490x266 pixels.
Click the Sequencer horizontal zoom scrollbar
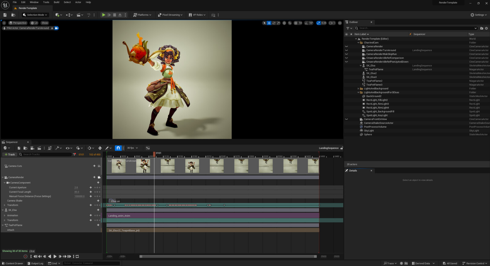pos(228,257)
